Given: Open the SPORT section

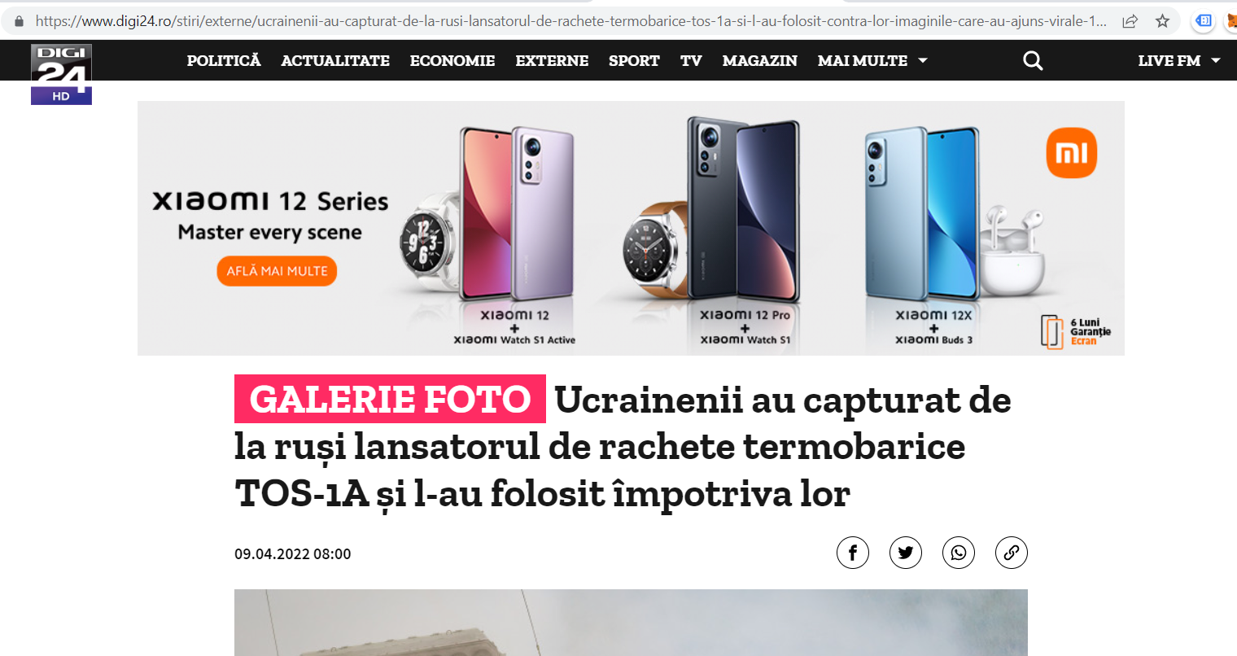Looking at the screenshot, I should [x=634, y=60].
